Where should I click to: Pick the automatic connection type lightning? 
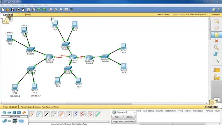(32, 114)
